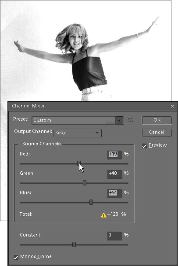The image size is (178, 266).
Task: Close the Channel Mixer dialog
Action: (x=172, y=107)
